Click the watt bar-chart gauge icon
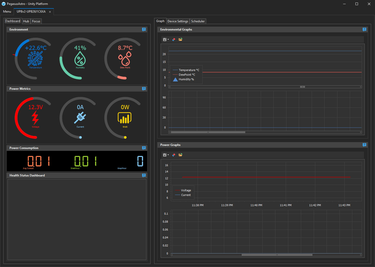375x267 pixels. 125,118
